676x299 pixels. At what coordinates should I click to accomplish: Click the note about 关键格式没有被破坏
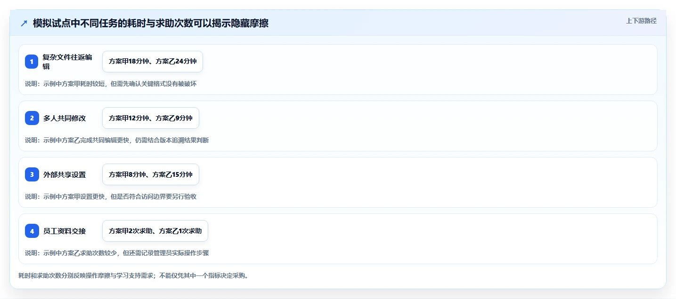(111, 84)
